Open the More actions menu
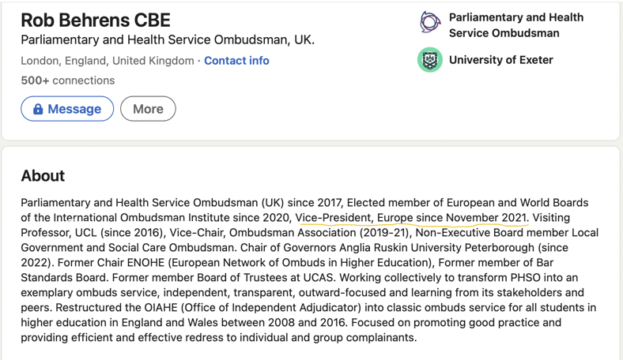This screenshot has width=623, height=360. tap(148, 109)
